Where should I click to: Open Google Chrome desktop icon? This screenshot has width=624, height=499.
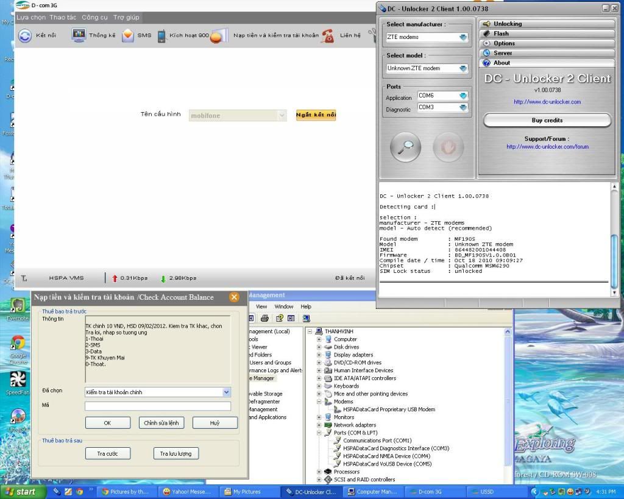click(18, 344)
